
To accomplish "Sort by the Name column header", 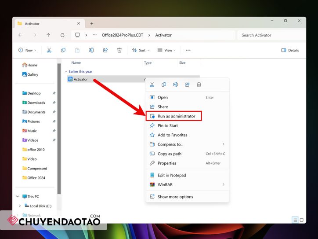I will (76, 63).
